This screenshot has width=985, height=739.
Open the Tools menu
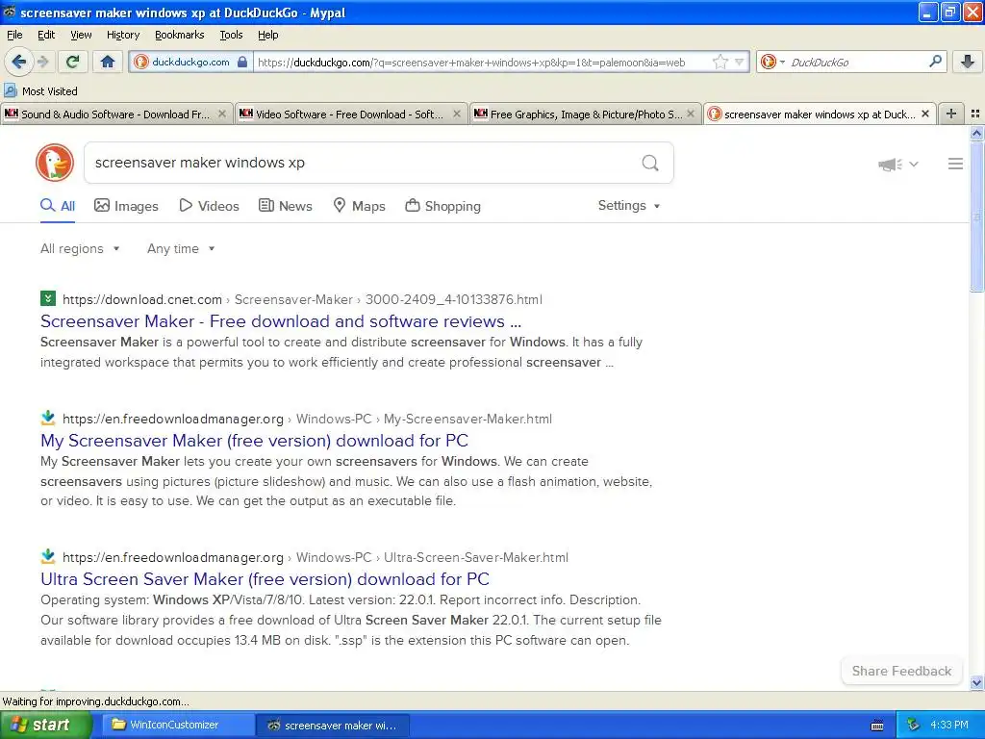point(231,35)
